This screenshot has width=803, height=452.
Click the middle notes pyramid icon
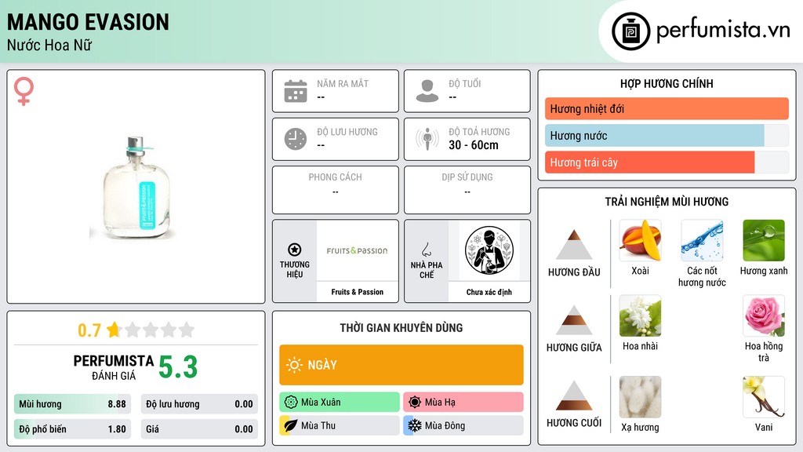click(x=574, y=320)
